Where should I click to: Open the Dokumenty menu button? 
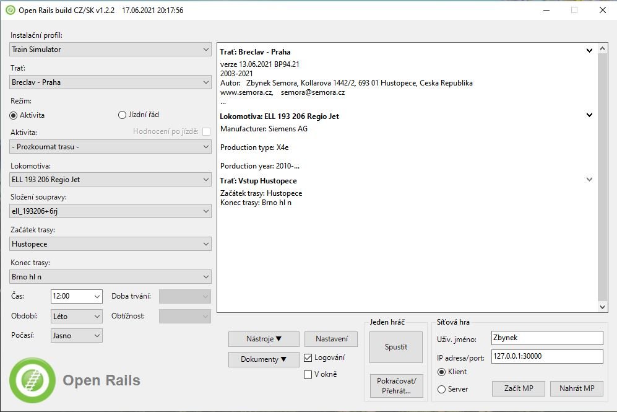[x=264, y=359]
